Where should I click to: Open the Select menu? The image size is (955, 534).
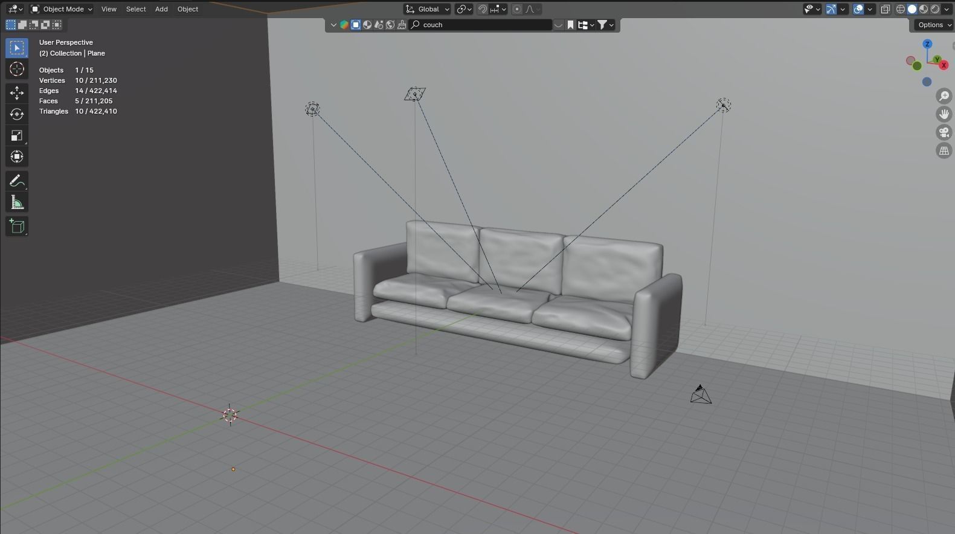point(136,9)
